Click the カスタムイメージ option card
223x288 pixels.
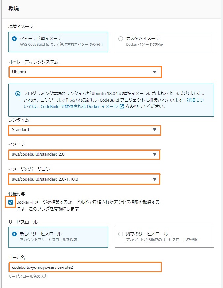click(164, 42)
